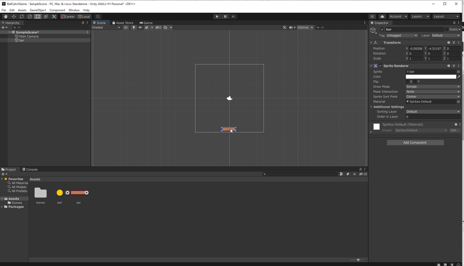This screenshot has height=266, width=464.
Task: Open the Layout dropdown
Action: click(446, 17)
